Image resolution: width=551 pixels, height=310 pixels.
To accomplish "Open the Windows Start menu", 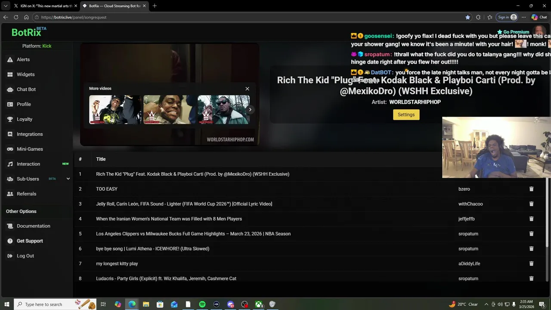I will pos(7,304).
